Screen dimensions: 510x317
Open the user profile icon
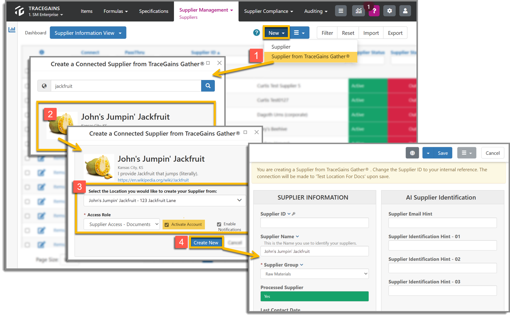[405, 11]
